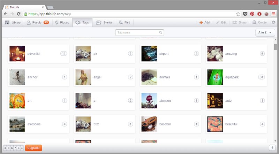This screenshot has width=279, height=154.
Task: Open the aquapark green slide thumbnail
Action: click(x=215, y=77)
